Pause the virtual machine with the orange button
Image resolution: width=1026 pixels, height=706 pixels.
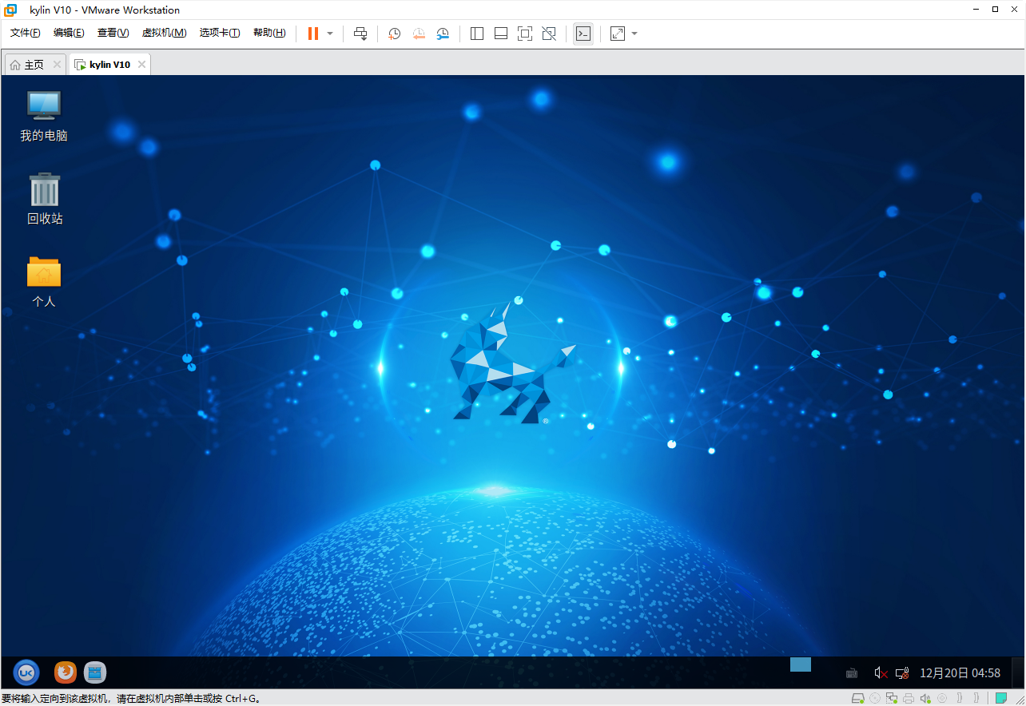[313, 34]
